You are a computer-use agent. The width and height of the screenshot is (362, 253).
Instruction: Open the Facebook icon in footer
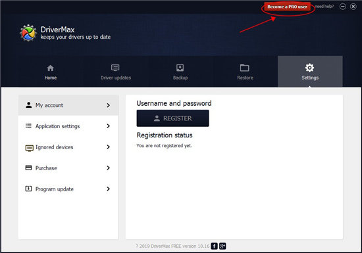click(x=215, y=246)
